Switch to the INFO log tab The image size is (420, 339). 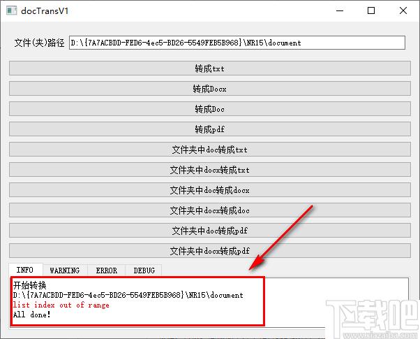click(x=25, y=270)
